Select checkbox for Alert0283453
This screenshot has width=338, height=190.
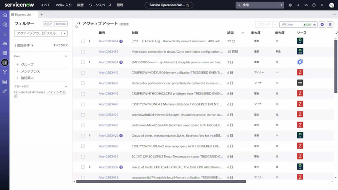coord(83,52)
